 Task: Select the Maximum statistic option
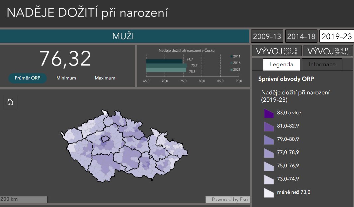(105, 78)
